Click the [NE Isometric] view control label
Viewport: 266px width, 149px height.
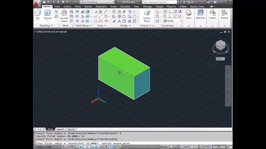(46, 31)
